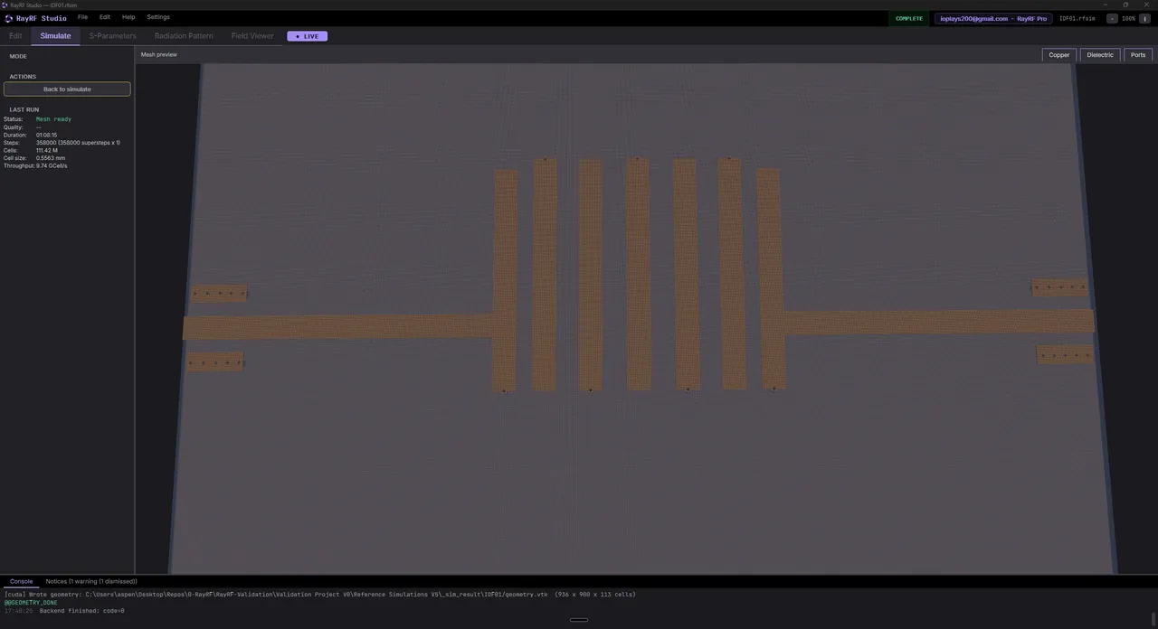
Task: Click the Duration value 01:08:15
Action: [46, 136]
